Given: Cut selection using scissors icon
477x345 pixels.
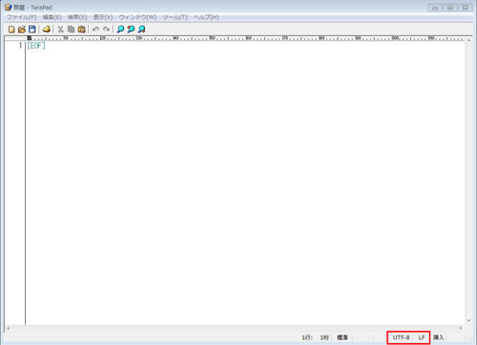Looking at the screenshot, I should tap(60, 30).
